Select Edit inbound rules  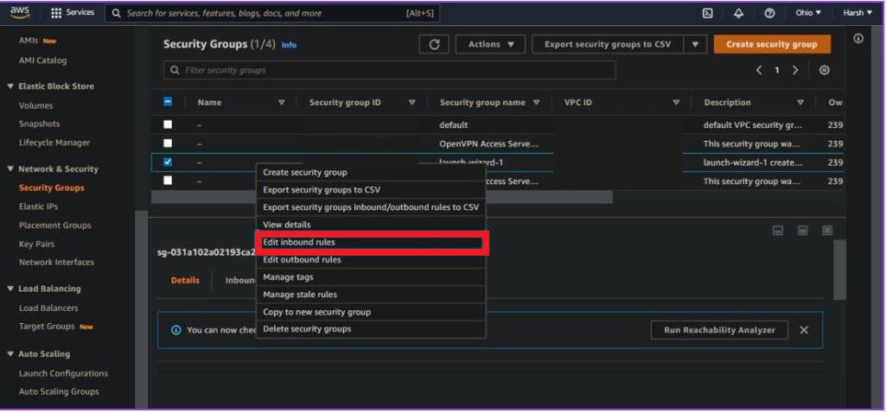pyautogui.click(x=371, y=242)
